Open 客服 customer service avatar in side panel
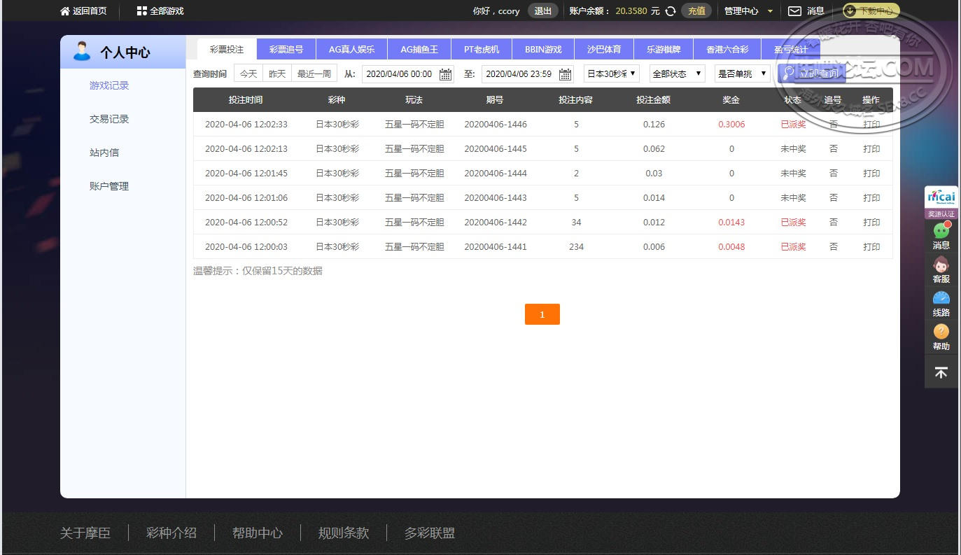 point(941,265)
